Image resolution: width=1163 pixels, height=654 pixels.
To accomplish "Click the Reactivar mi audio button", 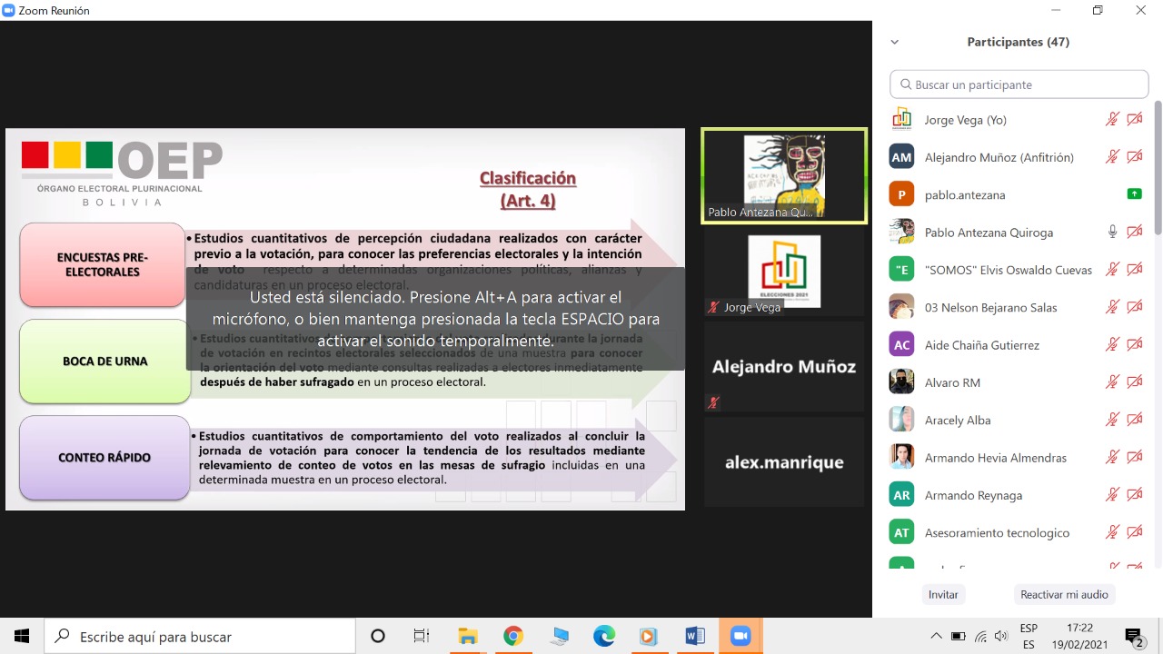I will coord(1064,594).
